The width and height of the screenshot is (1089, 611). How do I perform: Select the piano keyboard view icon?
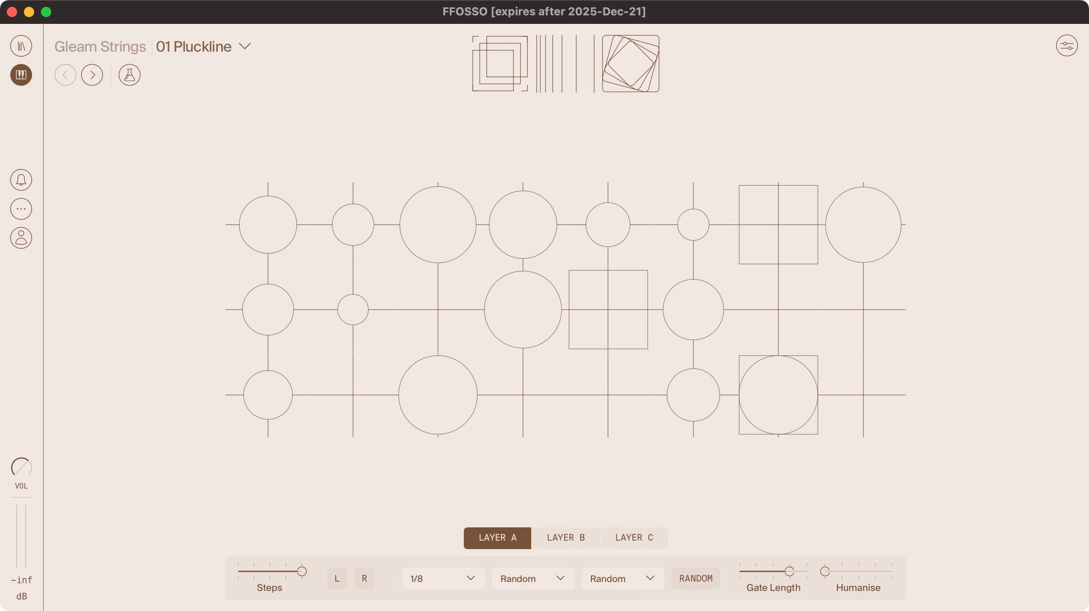[21, 75]
